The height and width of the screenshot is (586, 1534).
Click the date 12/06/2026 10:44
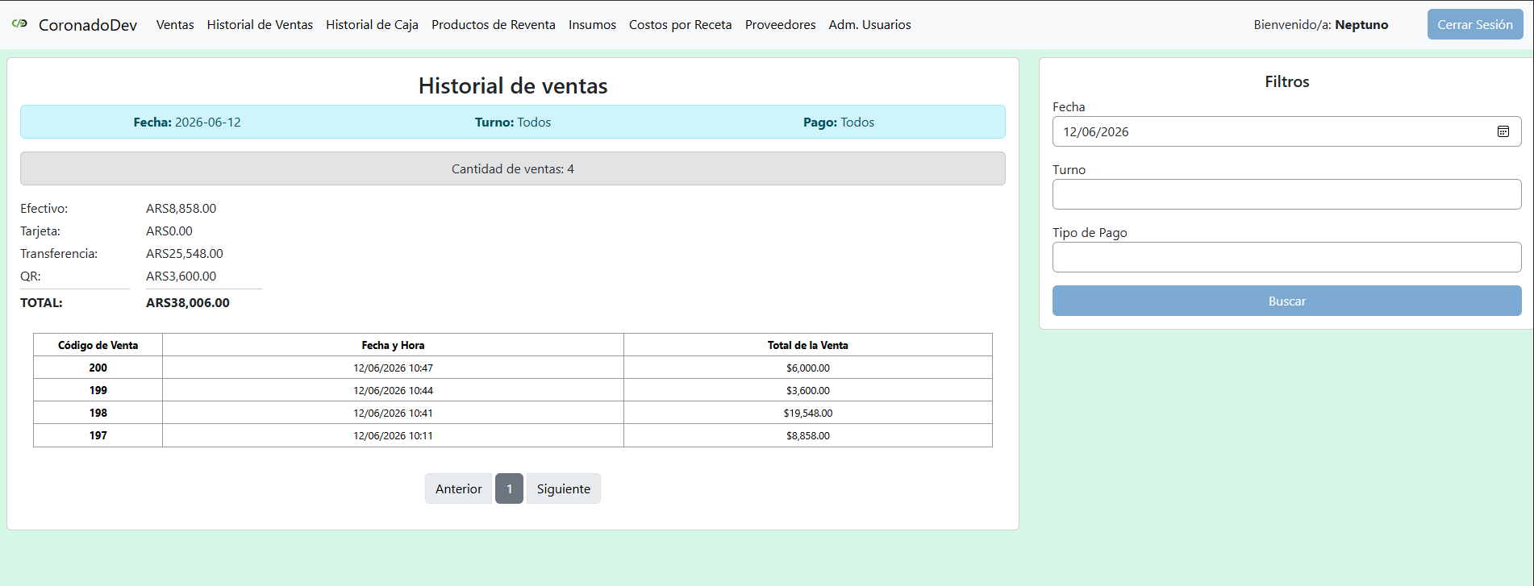pos(393,390)
